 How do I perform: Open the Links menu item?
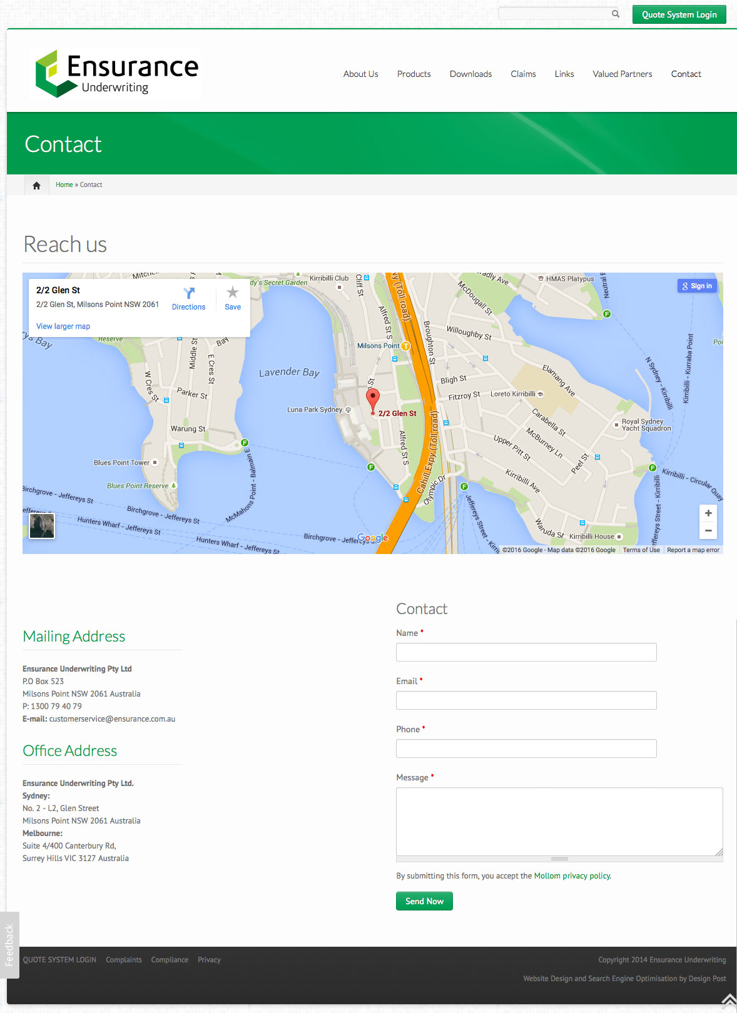click(x=564, y=74)
